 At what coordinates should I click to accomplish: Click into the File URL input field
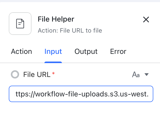click(81, 94)
